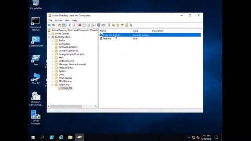Toggle the console tree pane button

point(64,25)
